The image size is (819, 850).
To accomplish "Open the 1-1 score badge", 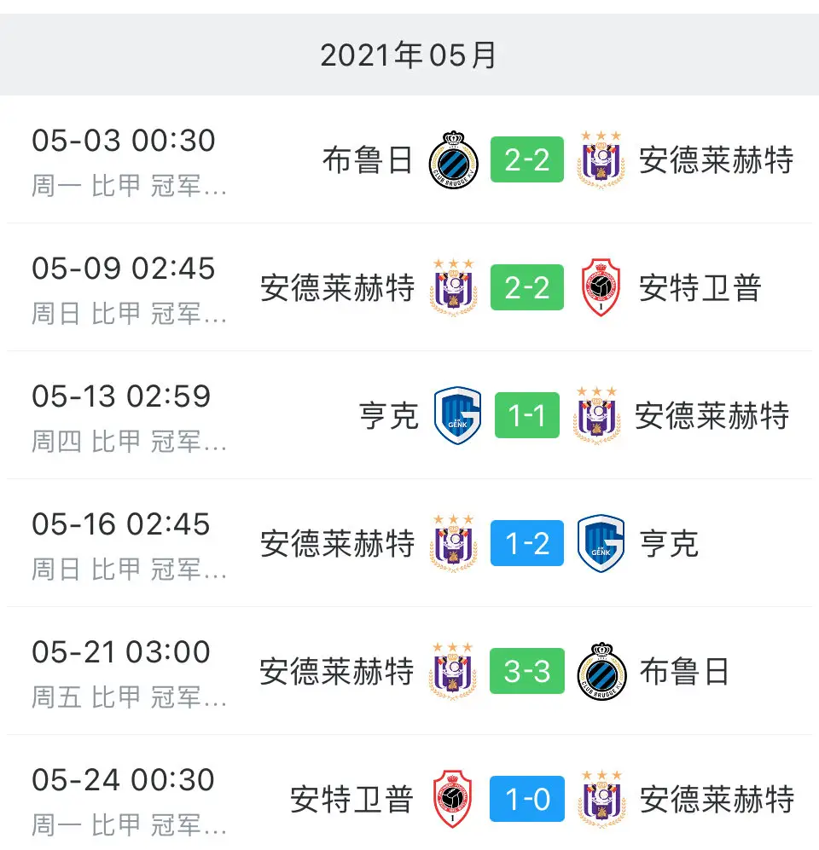I will click(526, 415).
